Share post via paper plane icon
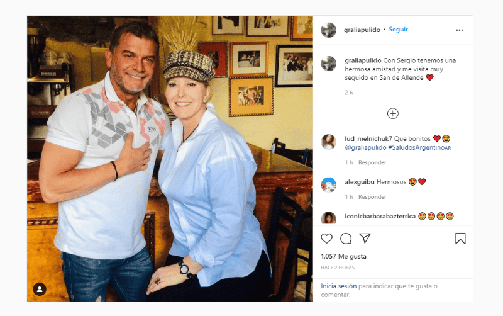Screen dimensions: 503x316 [365, 239]
